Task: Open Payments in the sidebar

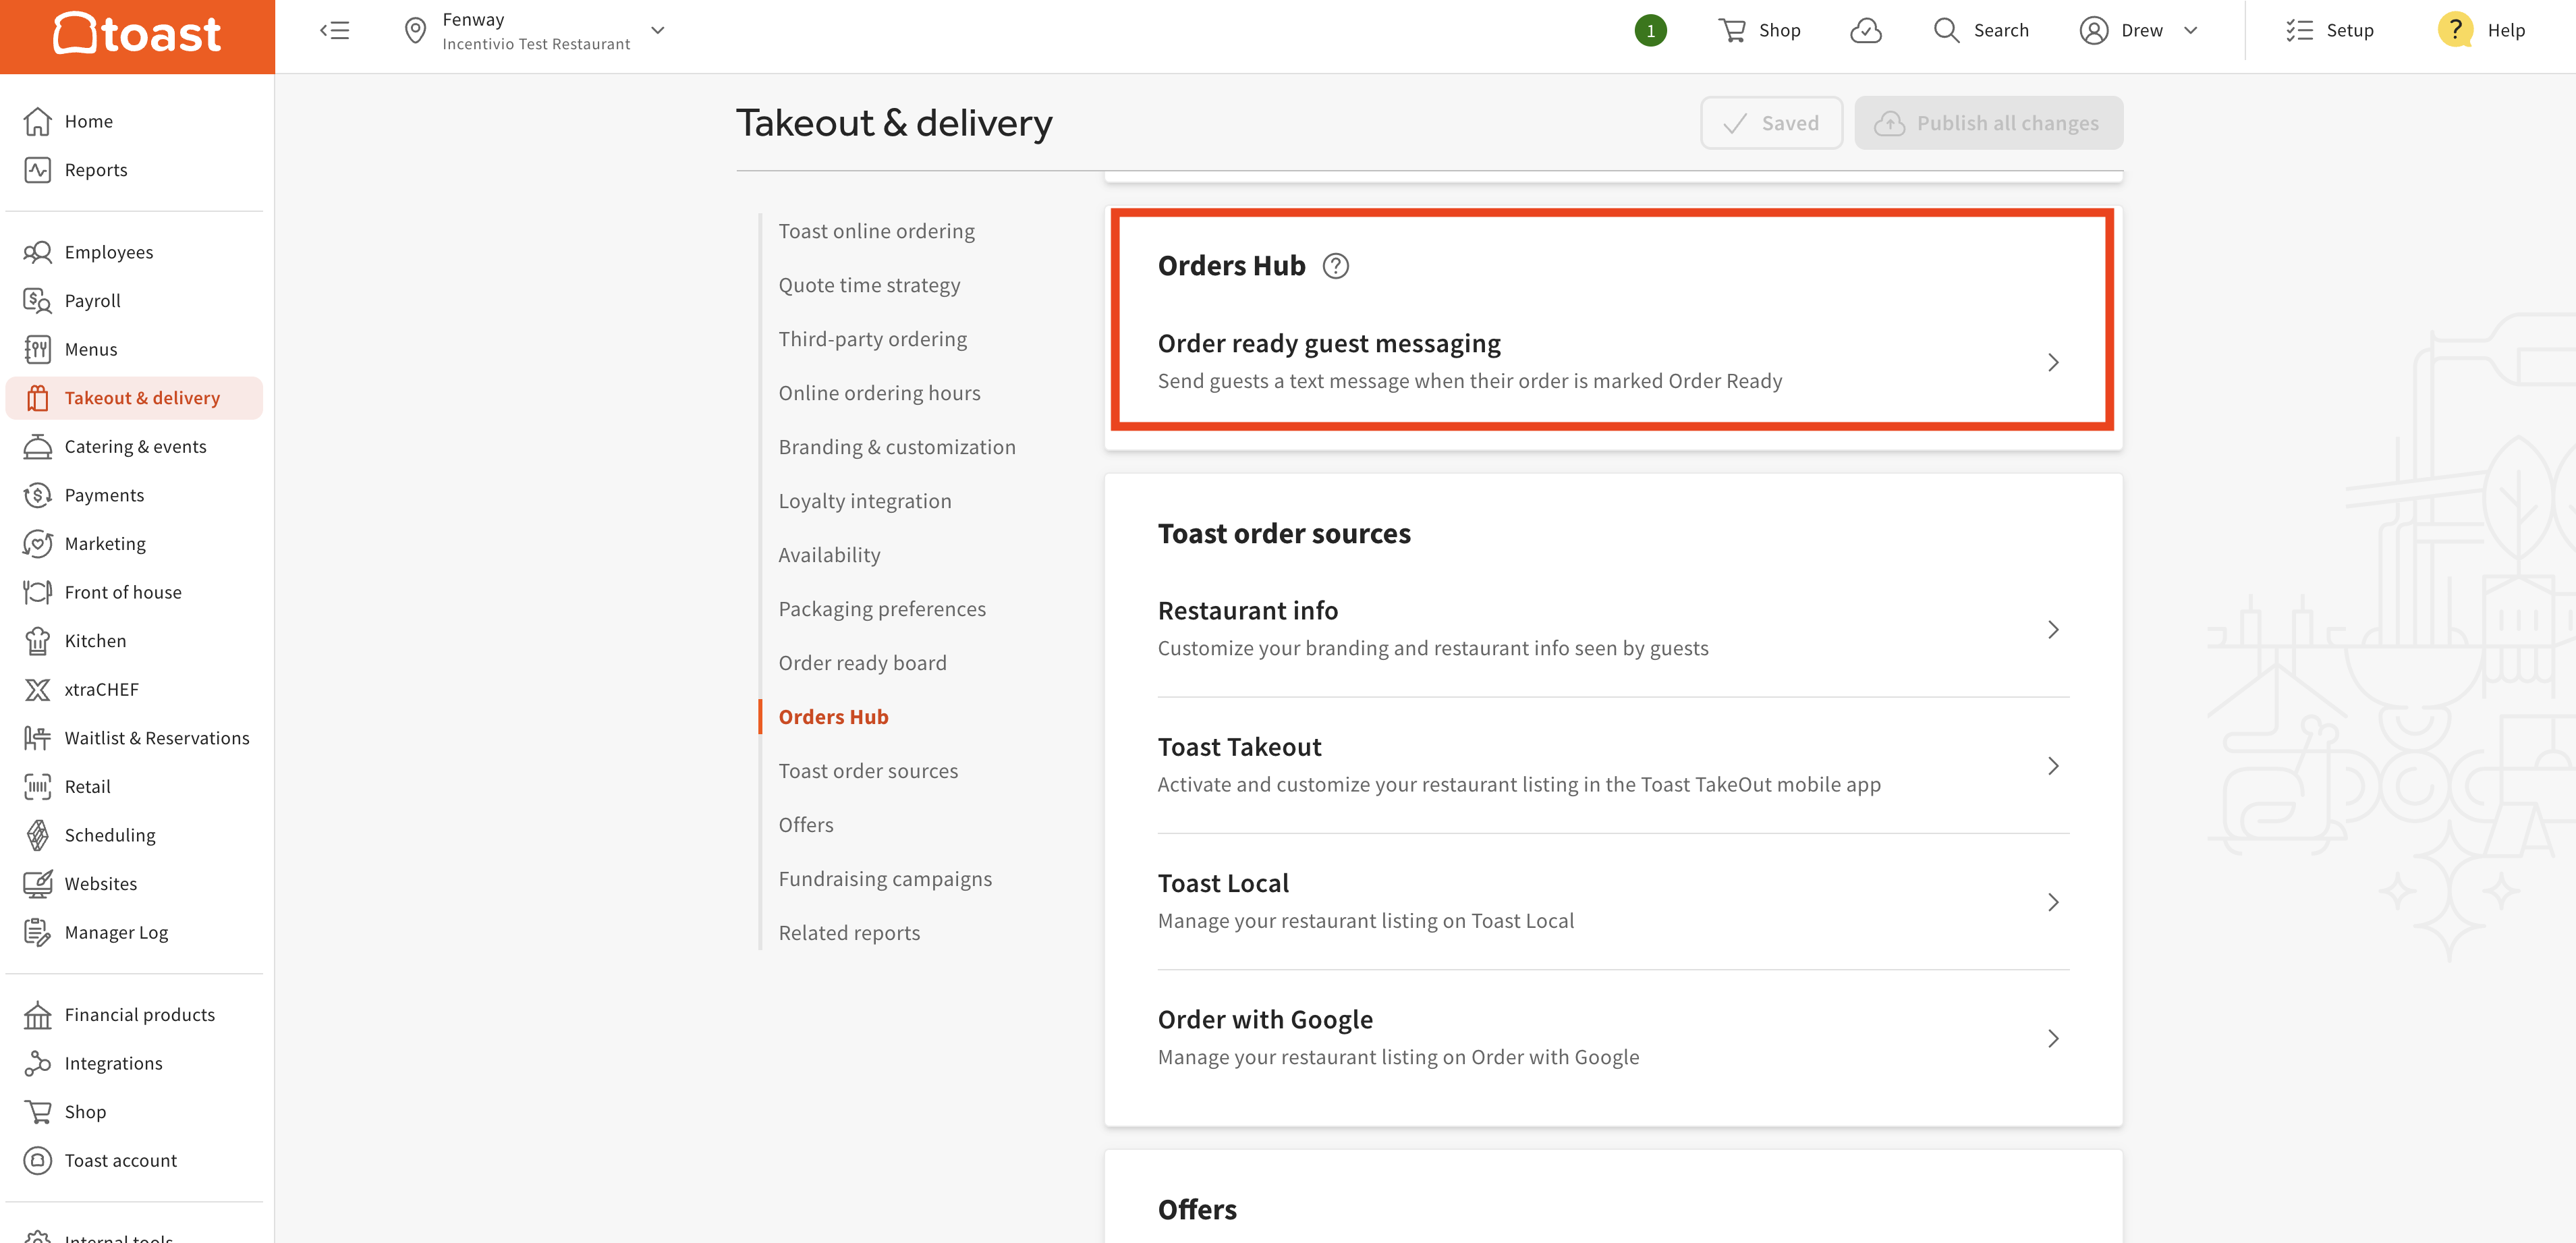Action: point(134,495)
